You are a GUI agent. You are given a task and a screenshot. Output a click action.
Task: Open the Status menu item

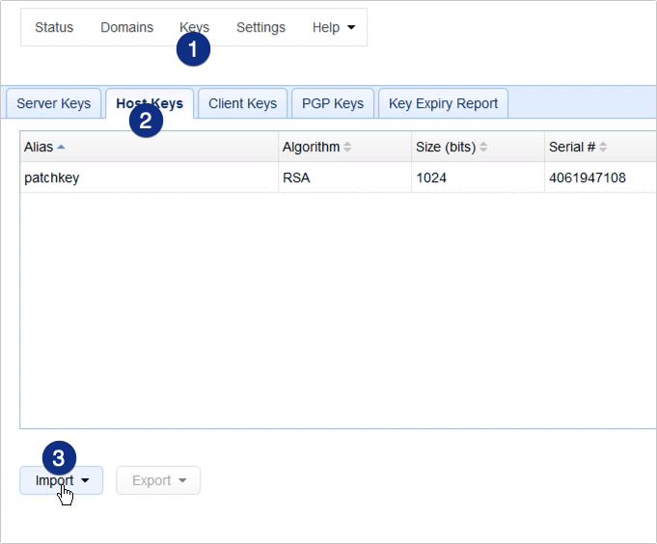54,27
